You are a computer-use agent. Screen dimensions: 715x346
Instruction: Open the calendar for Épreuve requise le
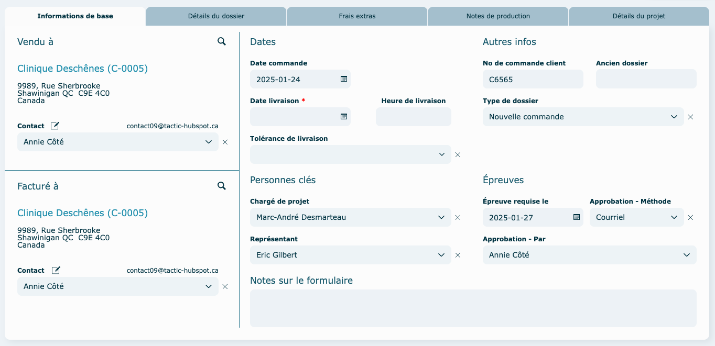click(577, 217)
